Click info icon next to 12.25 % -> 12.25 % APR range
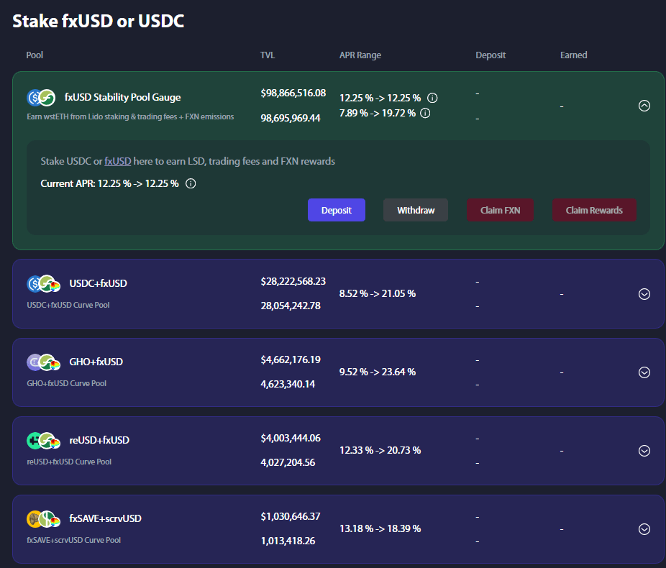The width and height of the screenshot is (666, 568). [432, 98]
